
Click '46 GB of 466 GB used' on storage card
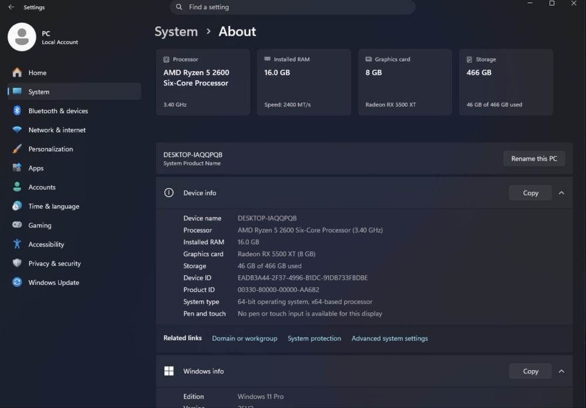coord(494,105)
